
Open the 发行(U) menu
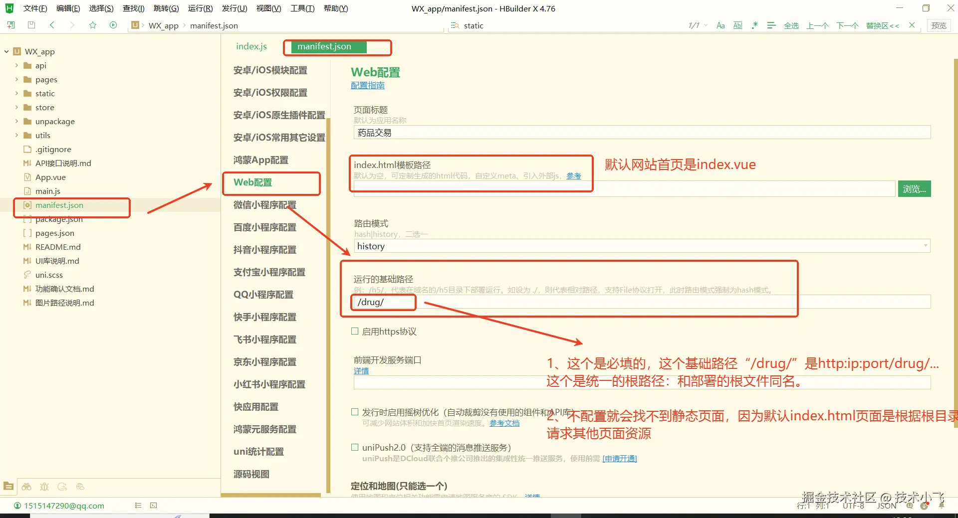(235, 8)
